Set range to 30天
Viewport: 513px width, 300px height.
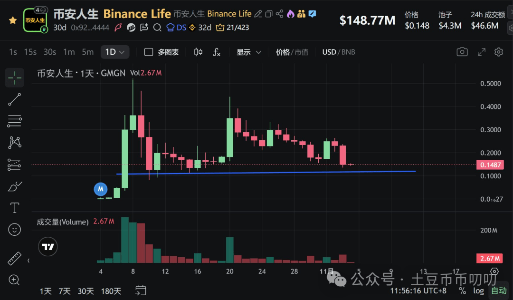85,291
